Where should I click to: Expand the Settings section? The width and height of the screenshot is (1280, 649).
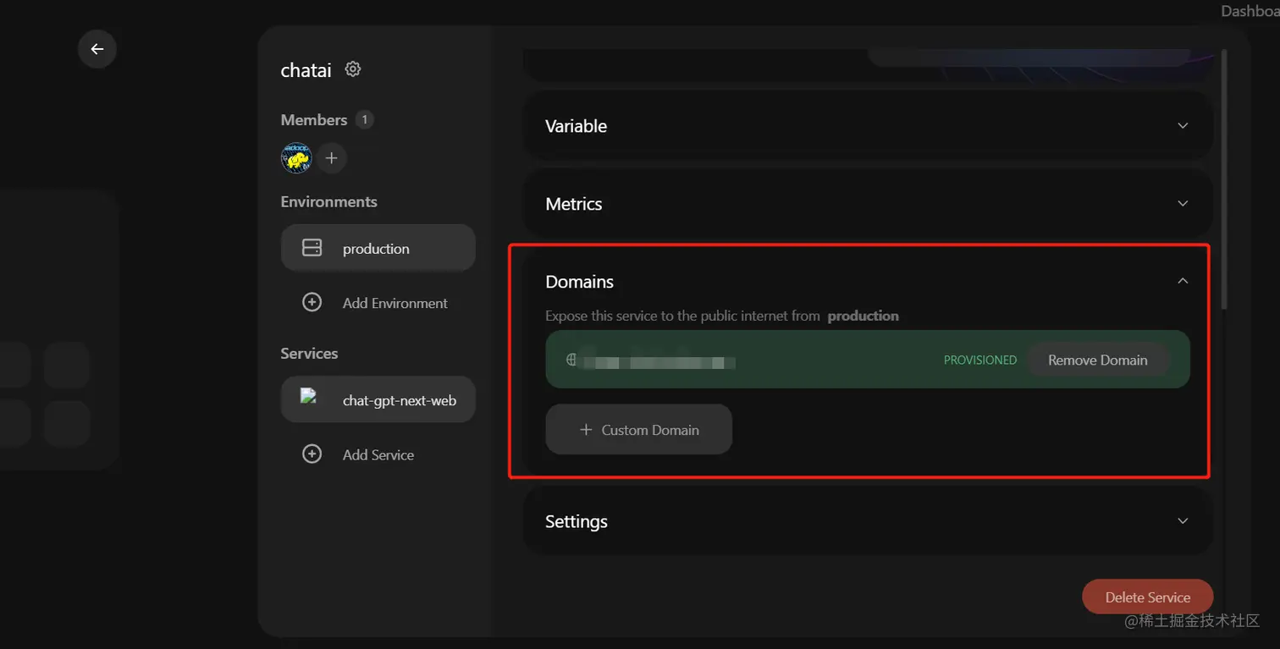(866, 521)
